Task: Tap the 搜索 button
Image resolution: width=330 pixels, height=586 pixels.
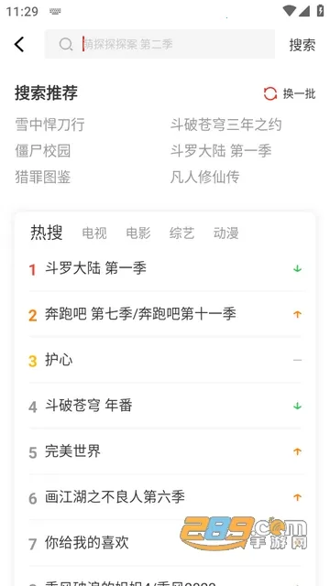Action: coord(302,45)
